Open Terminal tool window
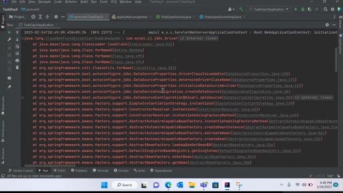The width and height of the screenshot is (343, 193). 100,170
